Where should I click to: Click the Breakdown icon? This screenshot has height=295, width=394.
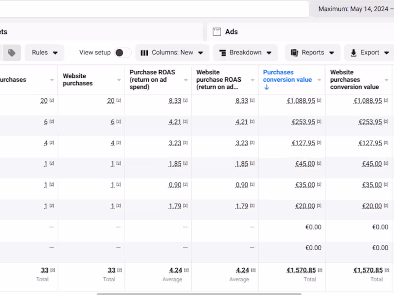click(222, 53)
